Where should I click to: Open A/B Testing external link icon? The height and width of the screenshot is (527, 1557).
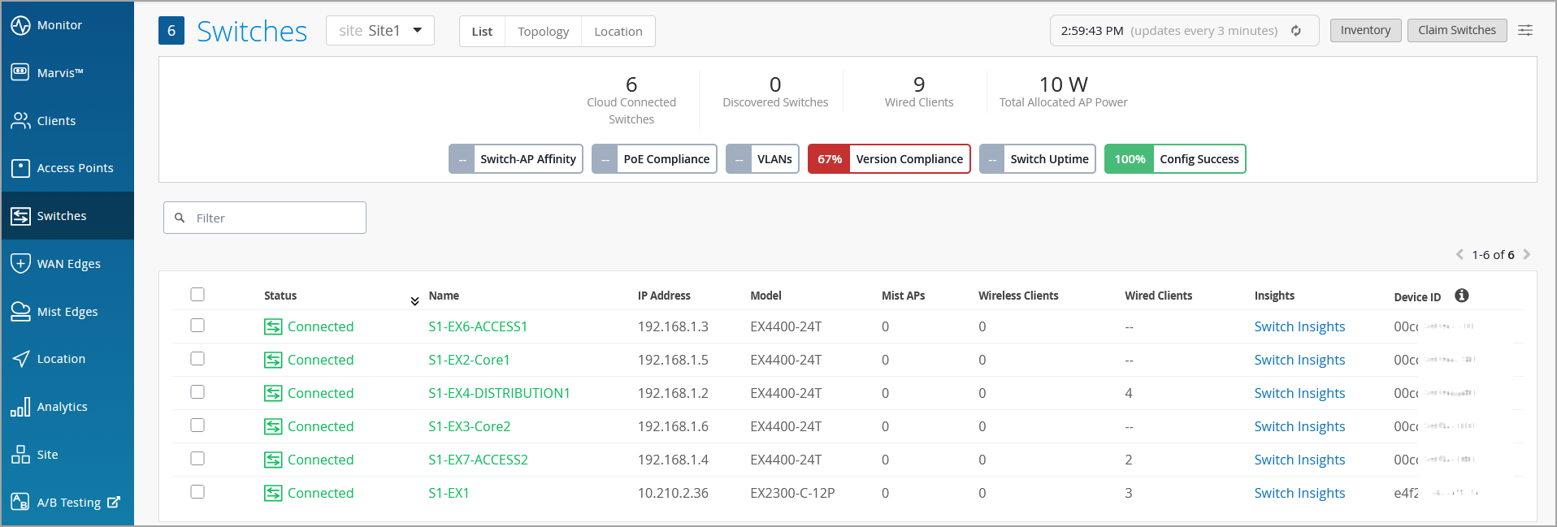click(x=114, y=502)
